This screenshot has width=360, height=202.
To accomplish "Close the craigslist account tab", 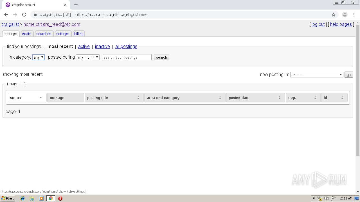I will (65, 5).
